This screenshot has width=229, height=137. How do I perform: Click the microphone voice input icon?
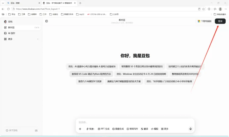(x=190, y=129)
